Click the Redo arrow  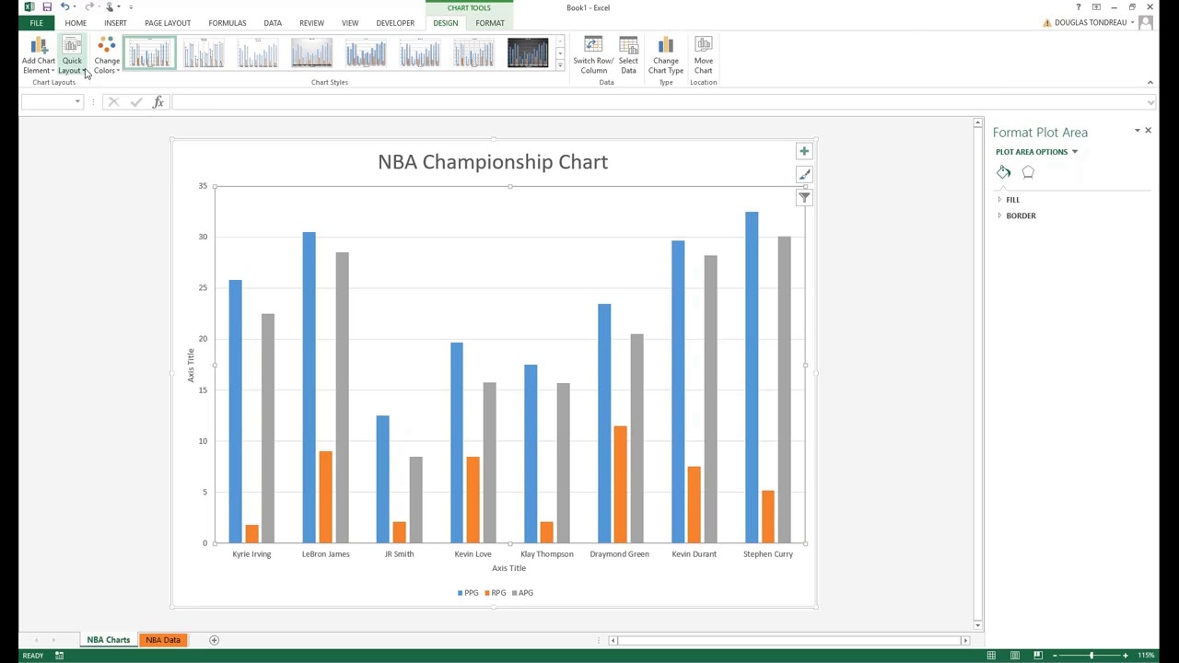(89, 7)
